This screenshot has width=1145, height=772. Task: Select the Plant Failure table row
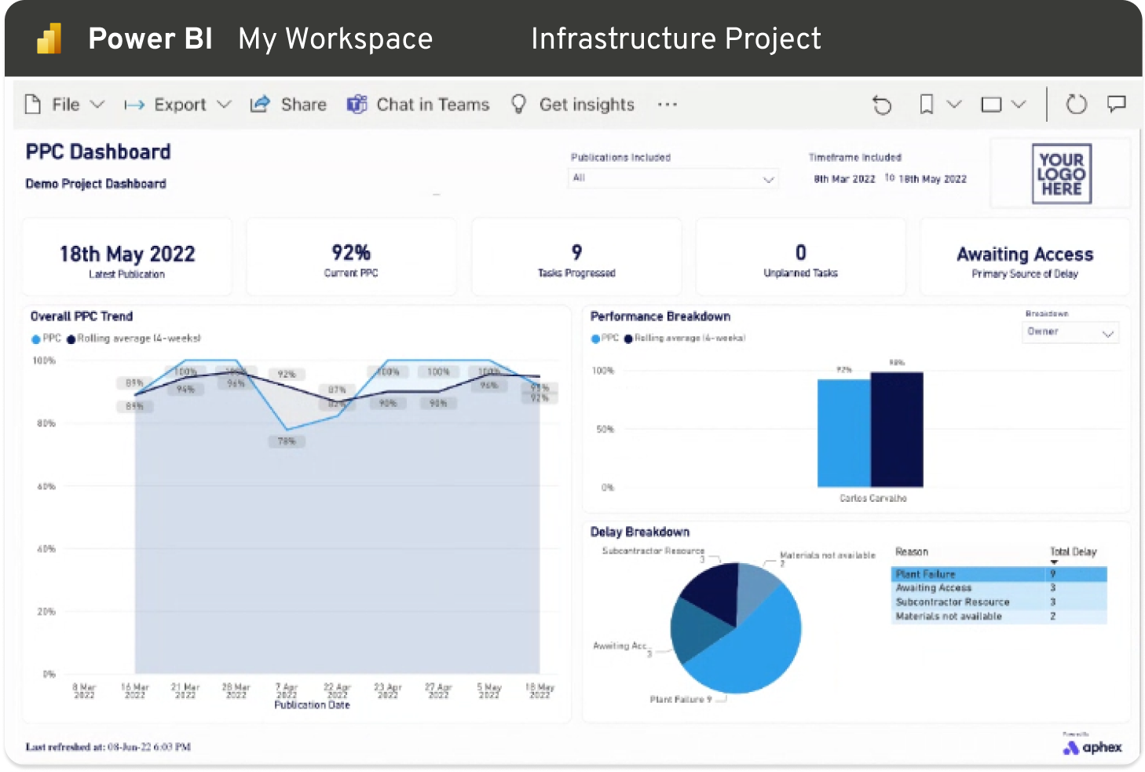[998, 574]
